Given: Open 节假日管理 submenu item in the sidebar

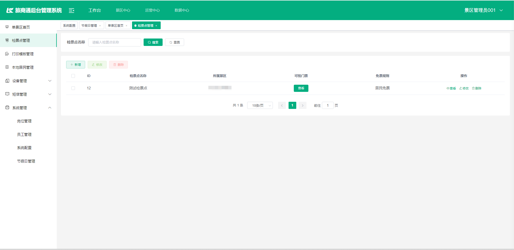Looking at the screenshot, I should 26,161.
